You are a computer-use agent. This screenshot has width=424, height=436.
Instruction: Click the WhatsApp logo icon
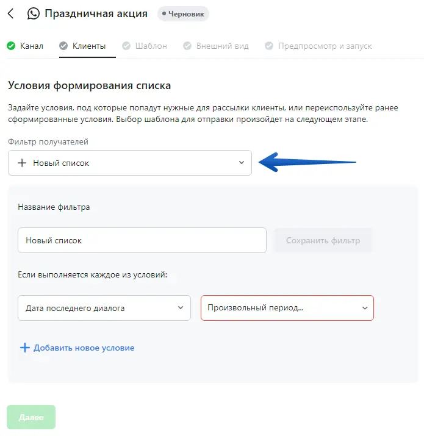[33, 13]
